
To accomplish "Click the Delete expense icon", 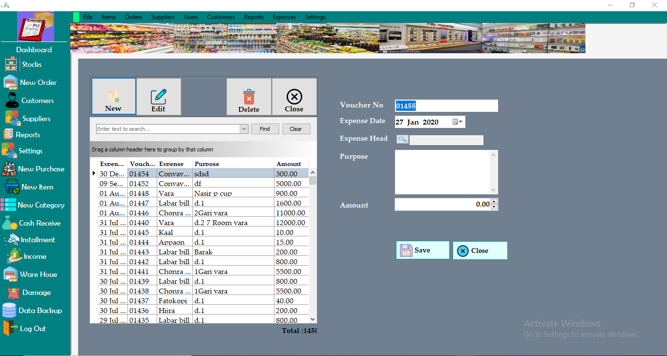I will click(249, 96).
